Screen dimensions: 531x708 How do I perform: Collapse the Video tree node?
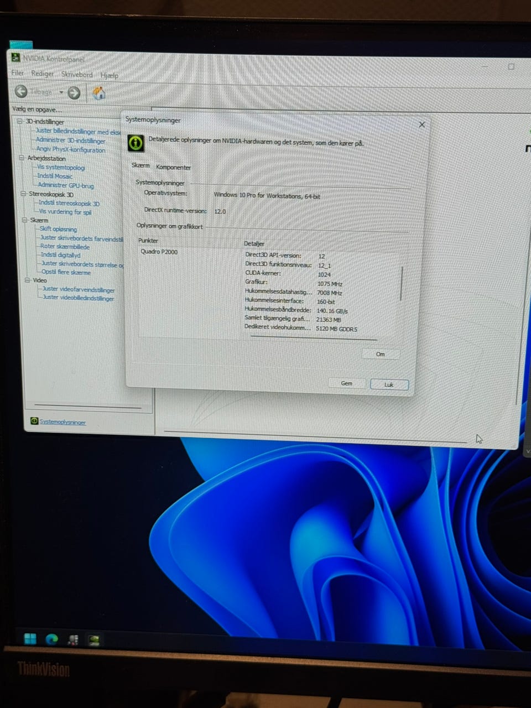(27, 280)
